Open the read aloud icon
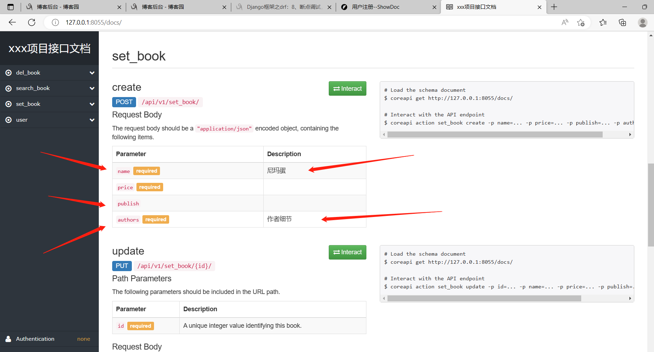 pyautogui.click(x=565, y=23)
